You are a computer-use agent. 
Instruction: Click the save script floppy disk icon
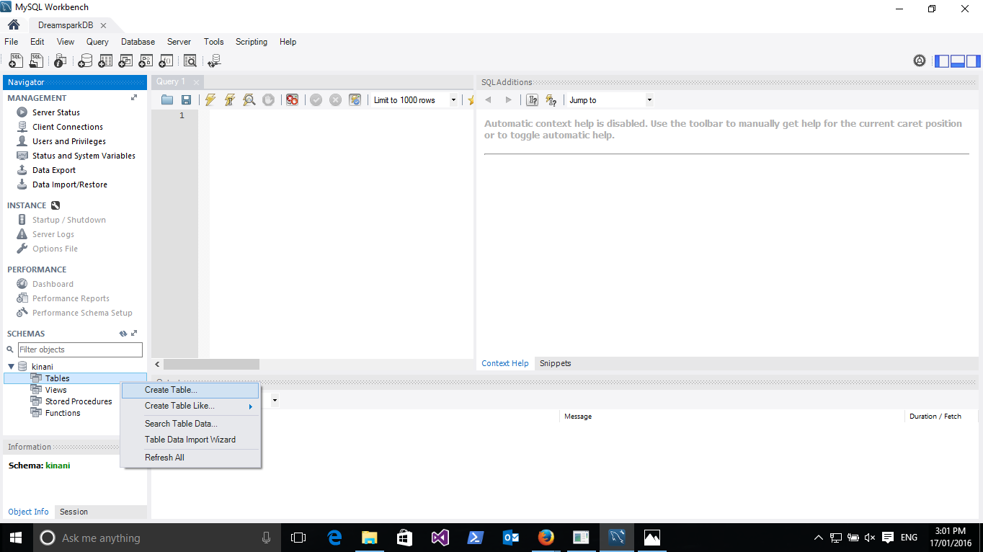pyautogui.click(x=186, y=100)
